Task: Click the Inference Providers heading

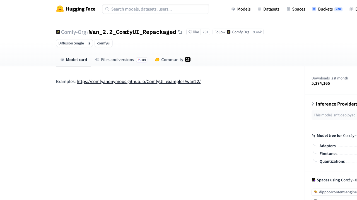Action: 336,104
